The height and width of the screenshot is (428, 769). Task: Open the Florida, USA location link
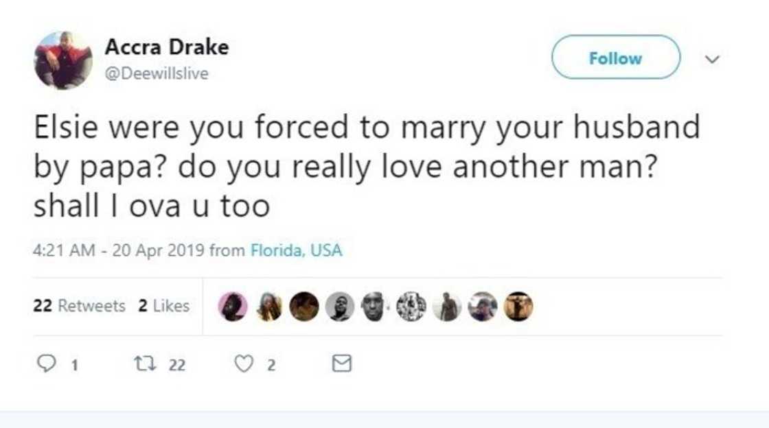point(295,251)
